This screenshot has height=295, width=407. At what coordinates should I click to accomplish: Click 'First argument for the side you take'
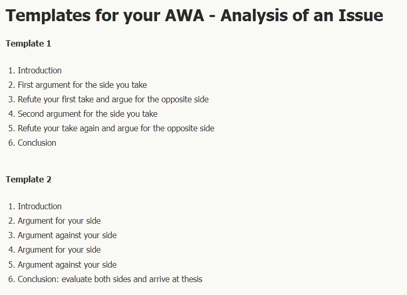click(82, 85)
